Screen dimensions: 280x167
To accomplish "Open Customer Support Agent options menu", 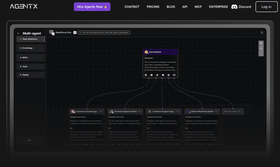I will (x=178, y=112).
